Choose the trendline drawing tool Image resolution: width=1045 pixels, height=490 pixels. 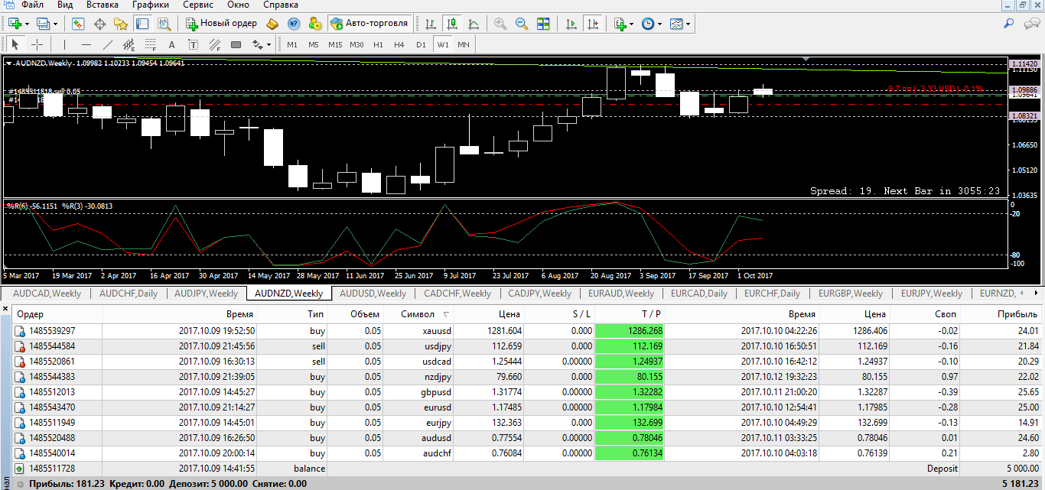pyautogui.click(x=108, y=44)
